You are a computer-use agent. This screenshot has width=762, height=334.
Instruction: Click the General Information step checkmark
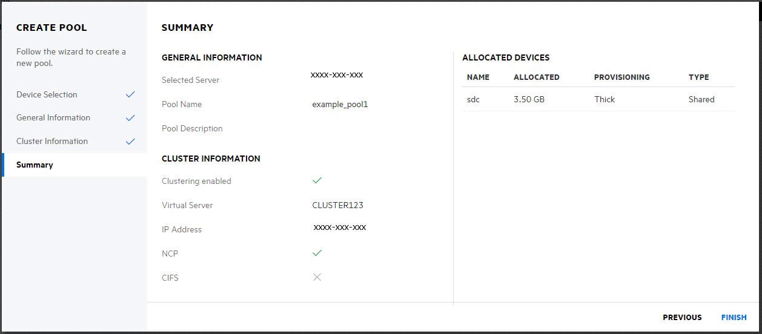pos(130,118)
